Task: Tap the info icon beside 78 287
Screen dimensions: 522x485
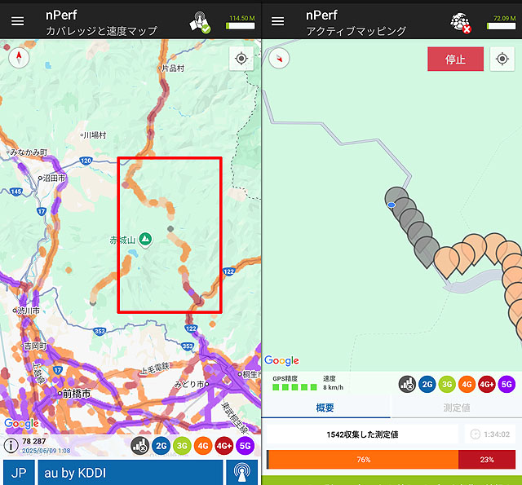Action: [11, 445]
